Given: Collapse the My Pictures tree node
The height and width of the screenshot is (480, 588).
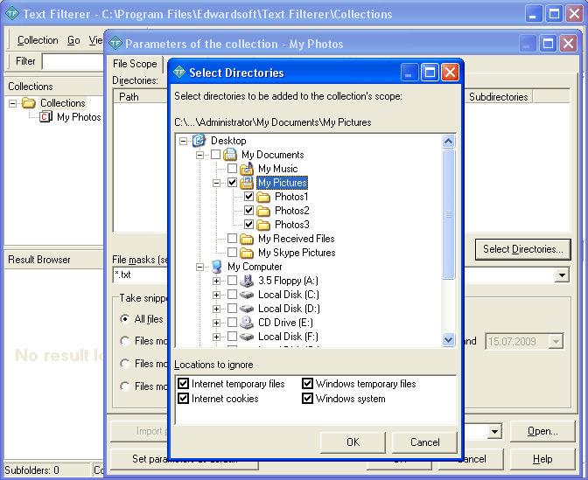Looking at the screenshot, I should click(216, 183).
